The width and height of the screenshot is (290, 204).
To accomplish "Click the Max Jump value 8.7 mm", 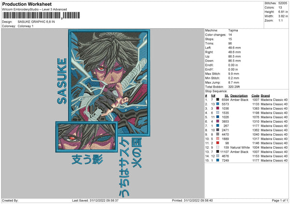I will pyautogui.click(x=233, y=82).
